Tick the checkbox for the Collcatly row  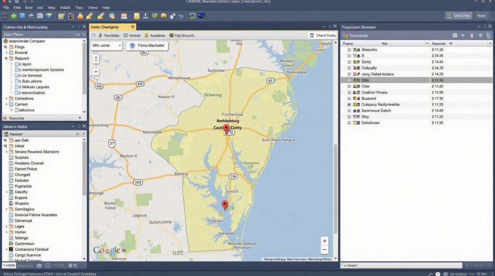point(349,68)
